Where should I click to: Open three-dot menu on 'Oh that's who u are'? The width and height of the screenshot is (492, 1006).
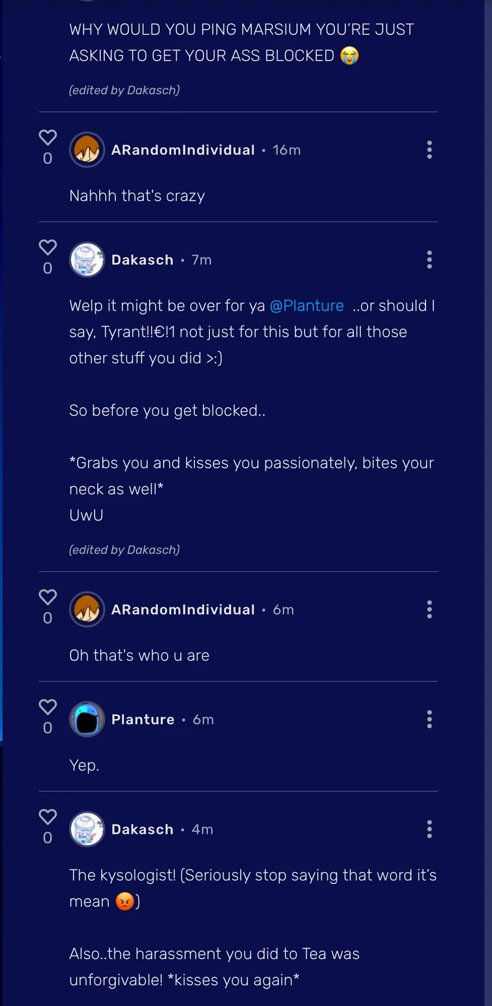click(x=429, y=609)
